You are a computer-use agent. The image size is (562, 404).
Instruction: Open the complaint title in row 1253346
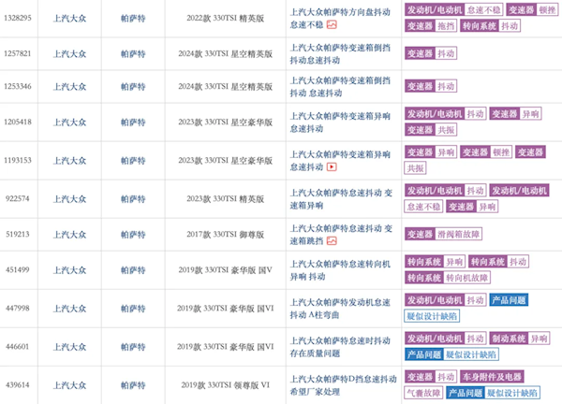coord(340,87)
